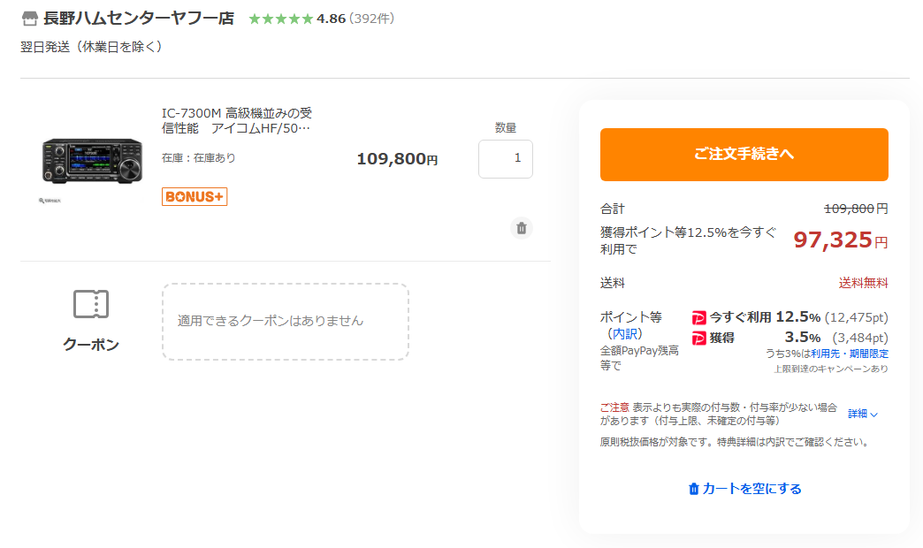Open the 内訳 points breakdown link
This screenshot has width=923, height=548.
pyautogui.click(x=624, y=334)
